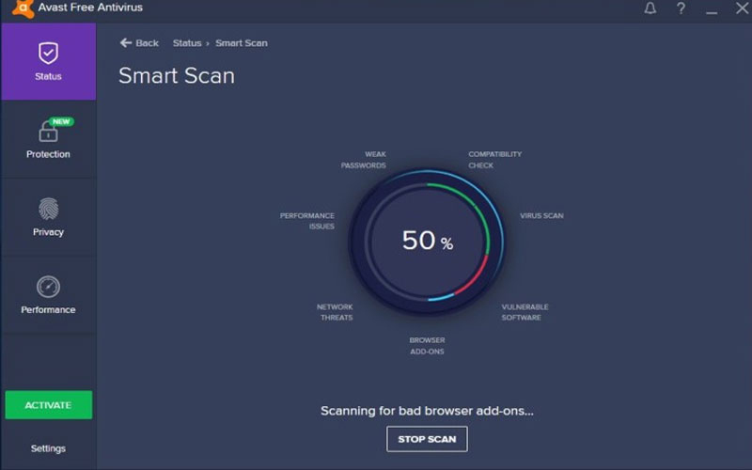Open Settings in the sidebar

(x=48, y=448)
